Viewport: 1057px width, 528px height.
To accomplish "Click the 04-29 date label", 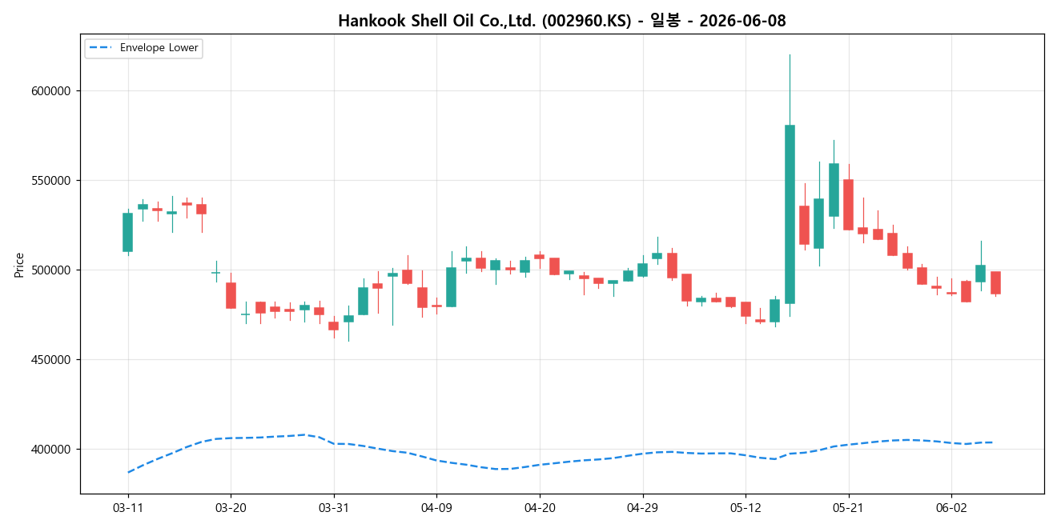I will pyautogui.click(x=642, y=507).
